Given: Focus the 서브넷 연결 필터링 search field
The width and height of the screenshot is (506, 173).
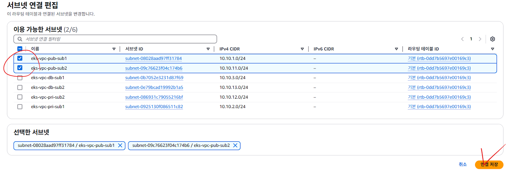Looking at the screenshot, I should click(115, 39).
